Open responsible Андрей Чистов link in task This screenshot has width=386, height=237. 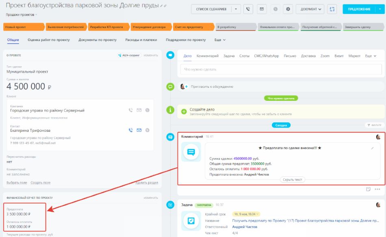[245, 227]
